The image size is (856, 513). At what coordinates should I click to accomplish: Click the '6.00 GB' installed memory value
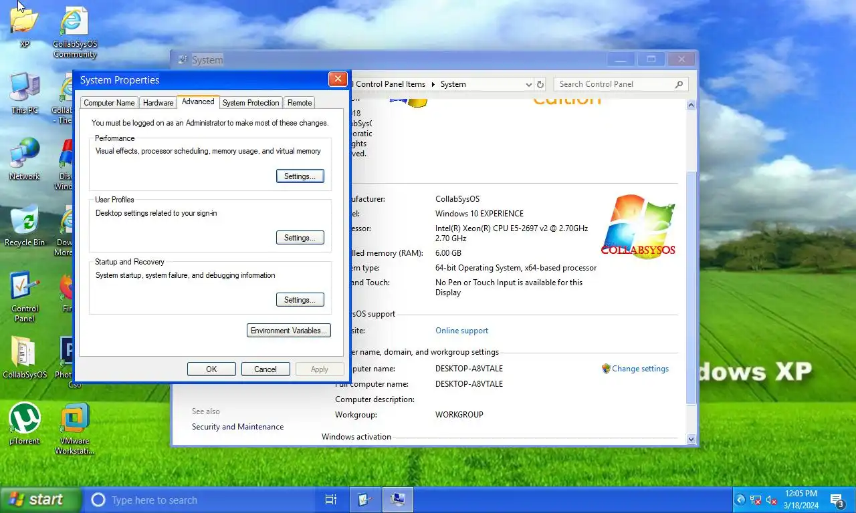tap(448, 253)
